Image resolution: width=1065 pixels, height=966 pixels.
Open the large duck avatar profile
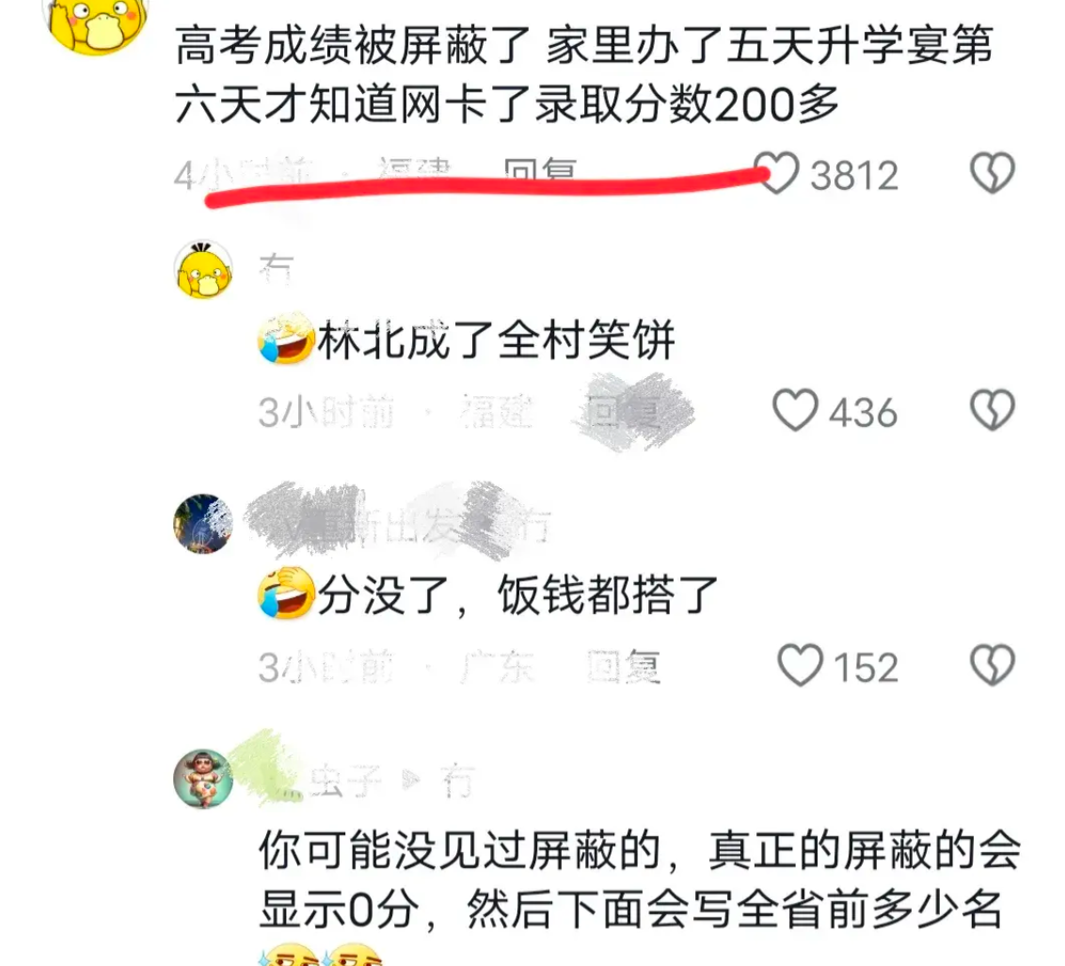(x=96, y=21)
